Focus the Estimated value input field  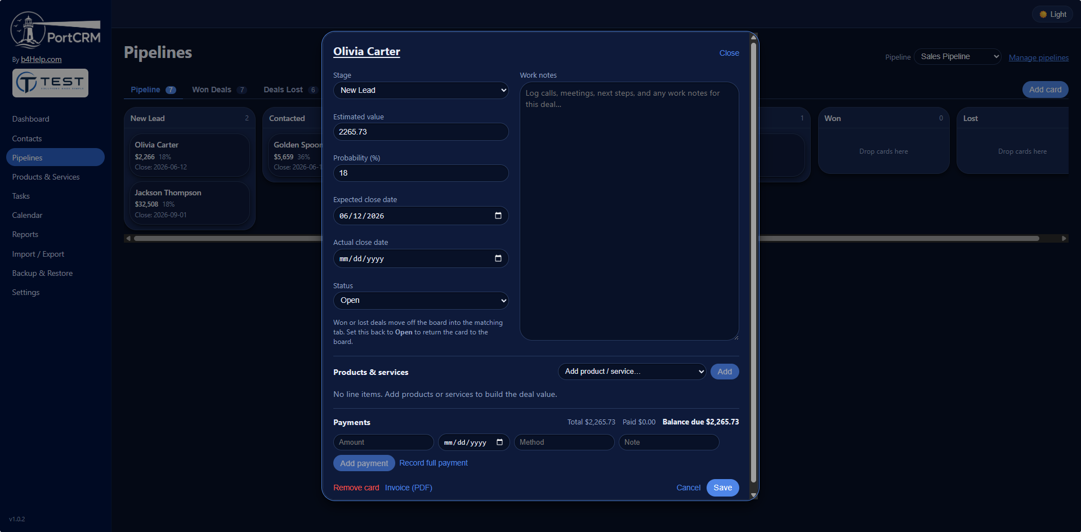421,132
